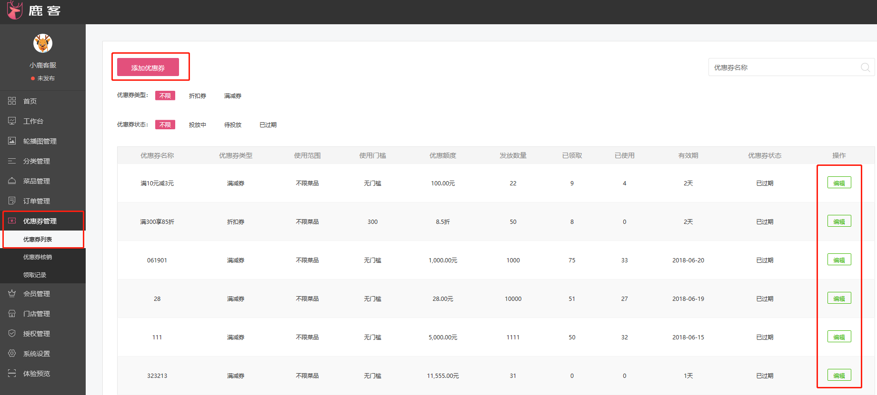Select 不限 for 优惠券类型 filter
The image size is (877, 395).
165,96
